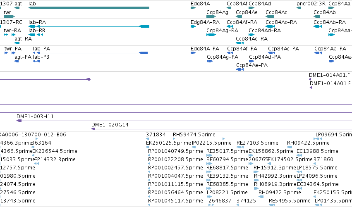The image size is (352, 207).
Task: Click the RH59474.5prime EST feature
Action: (199, 139)
